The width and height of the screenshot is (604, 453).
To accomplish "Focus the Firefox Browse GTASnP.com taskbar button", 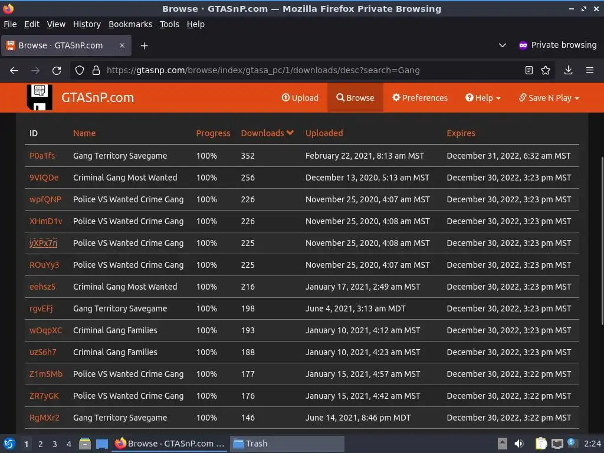I will (x=170, y=444).
